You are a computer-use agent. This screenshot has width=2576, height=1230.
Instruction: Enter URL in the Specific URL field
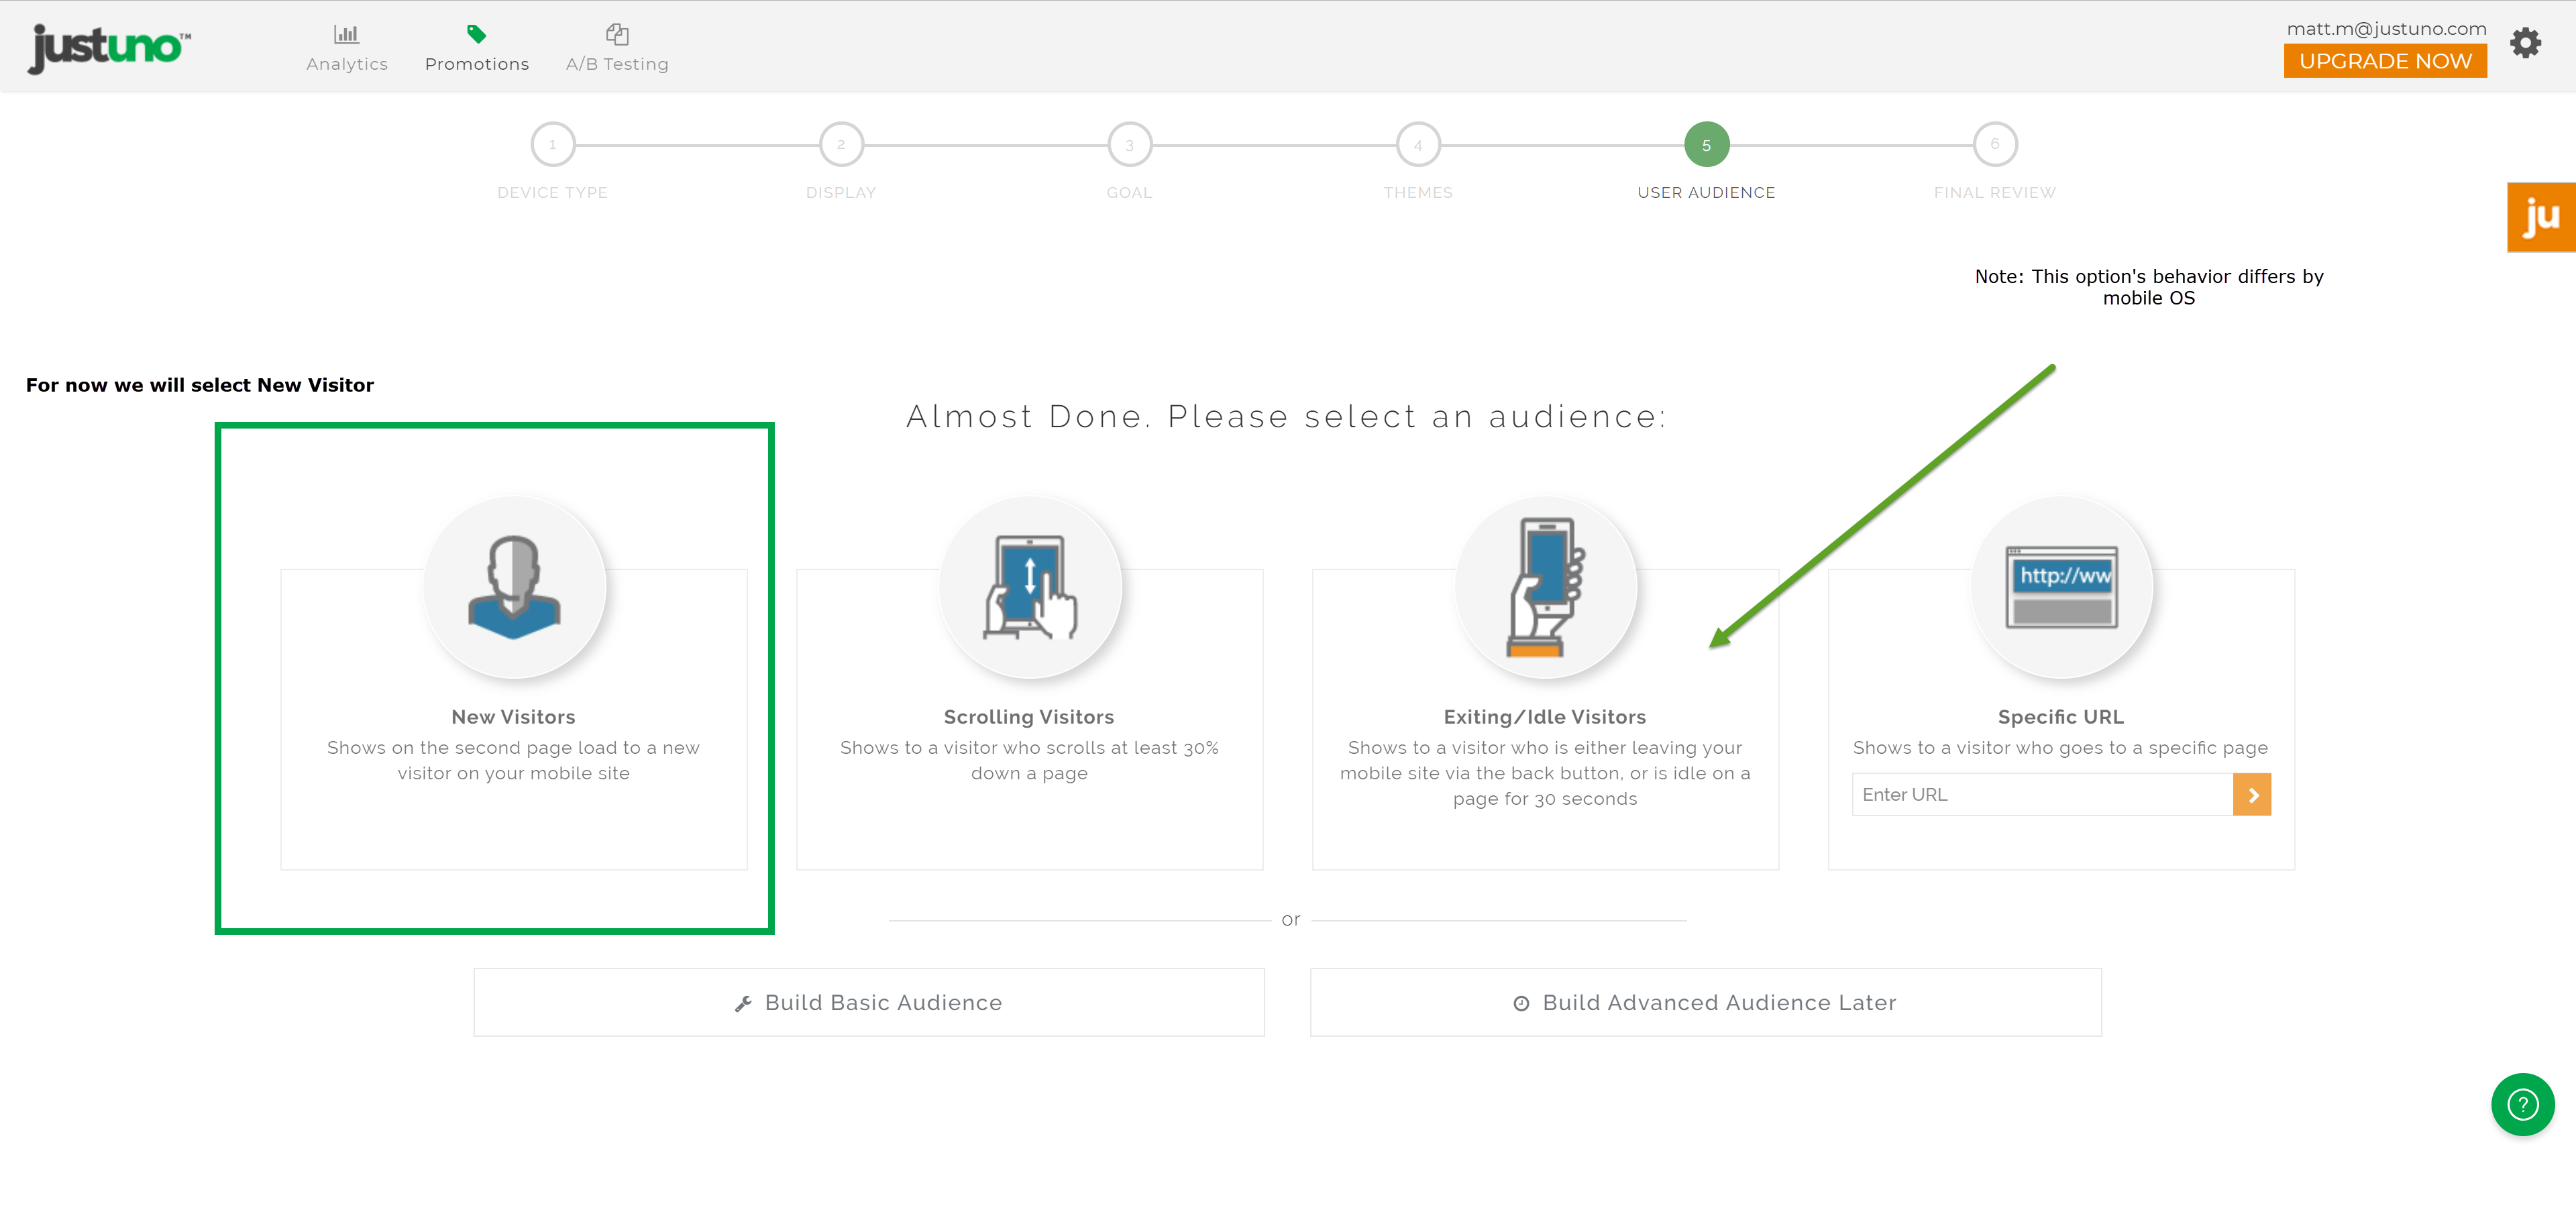[2037, 795]
